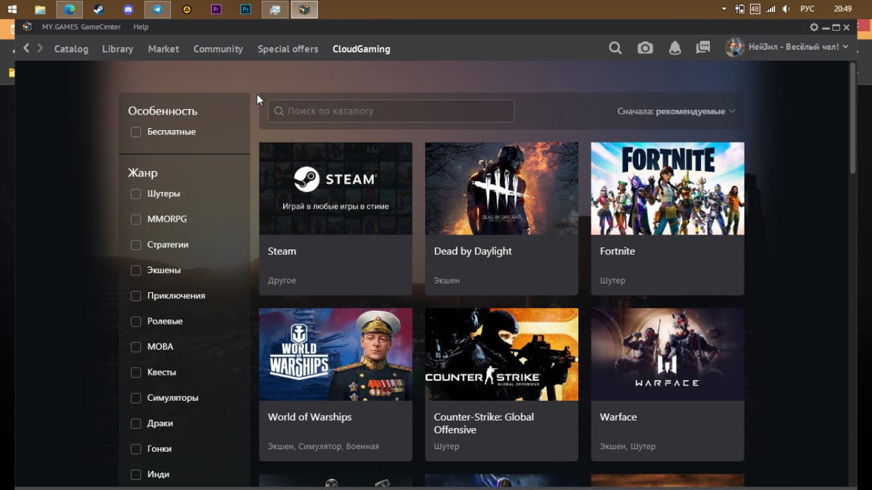Open the Catalog tab
This screenshot has width=872, height=490.
click(x=71, y=49)
